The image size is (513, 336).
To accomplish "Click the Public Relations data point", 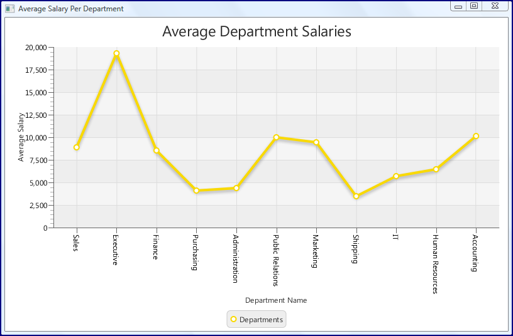I will click(x=276, y=137).
